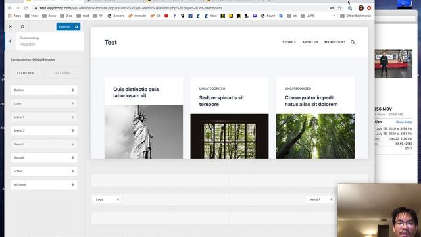The image size is (421, 237).
Task: Click the Test site title link
Action: (x=111, y=42)
